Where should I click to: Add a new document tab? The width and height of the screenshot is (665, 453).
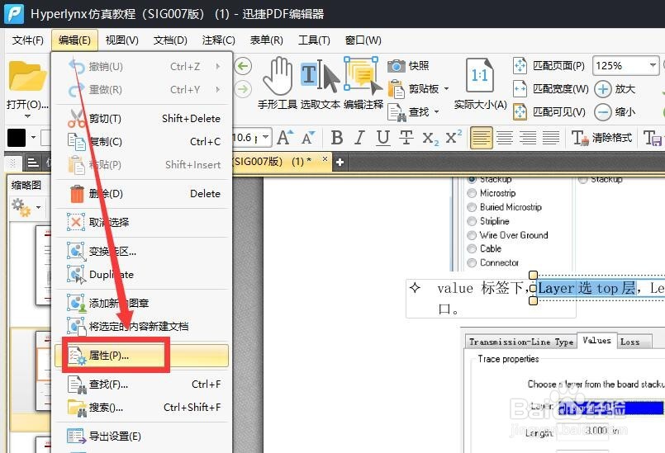click(340, 162)
